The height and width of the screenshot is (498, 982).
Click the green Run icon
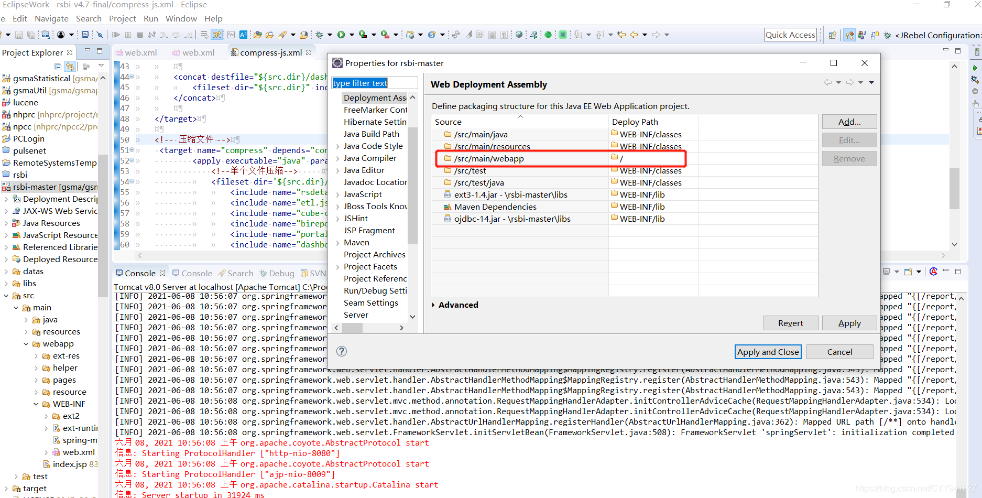(341, 35)
